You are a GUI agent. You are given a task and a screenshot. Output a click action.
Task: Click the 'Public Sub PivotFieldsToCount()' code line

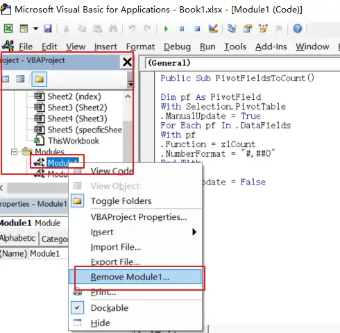237,78
